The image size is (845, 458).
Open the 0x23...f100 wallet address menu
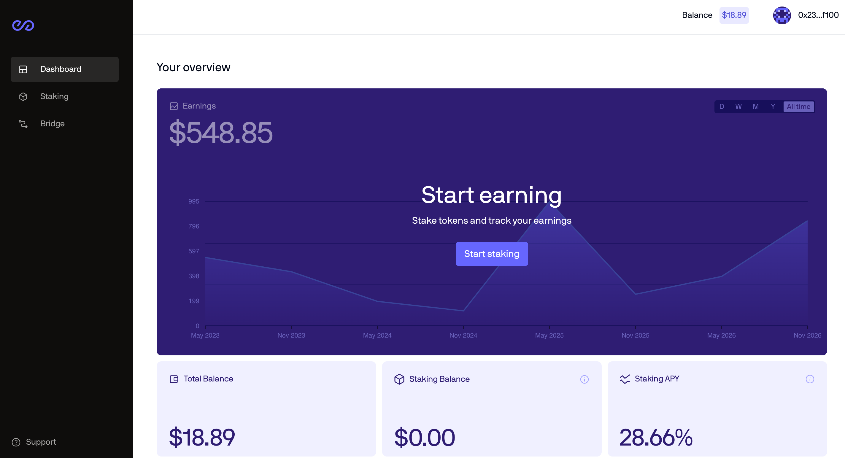coord(818,15)
